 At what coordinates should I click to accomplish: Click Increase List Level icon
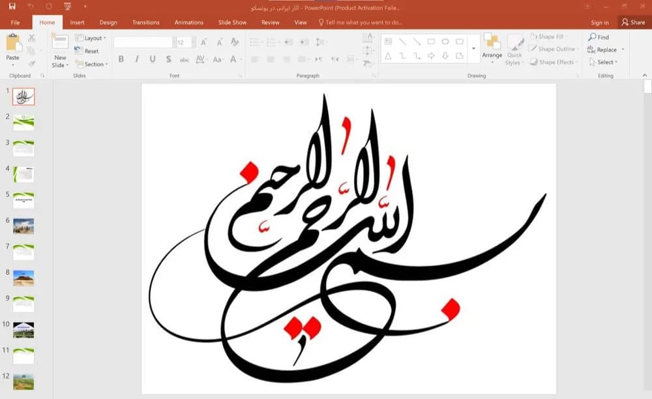tap(304, 42)
